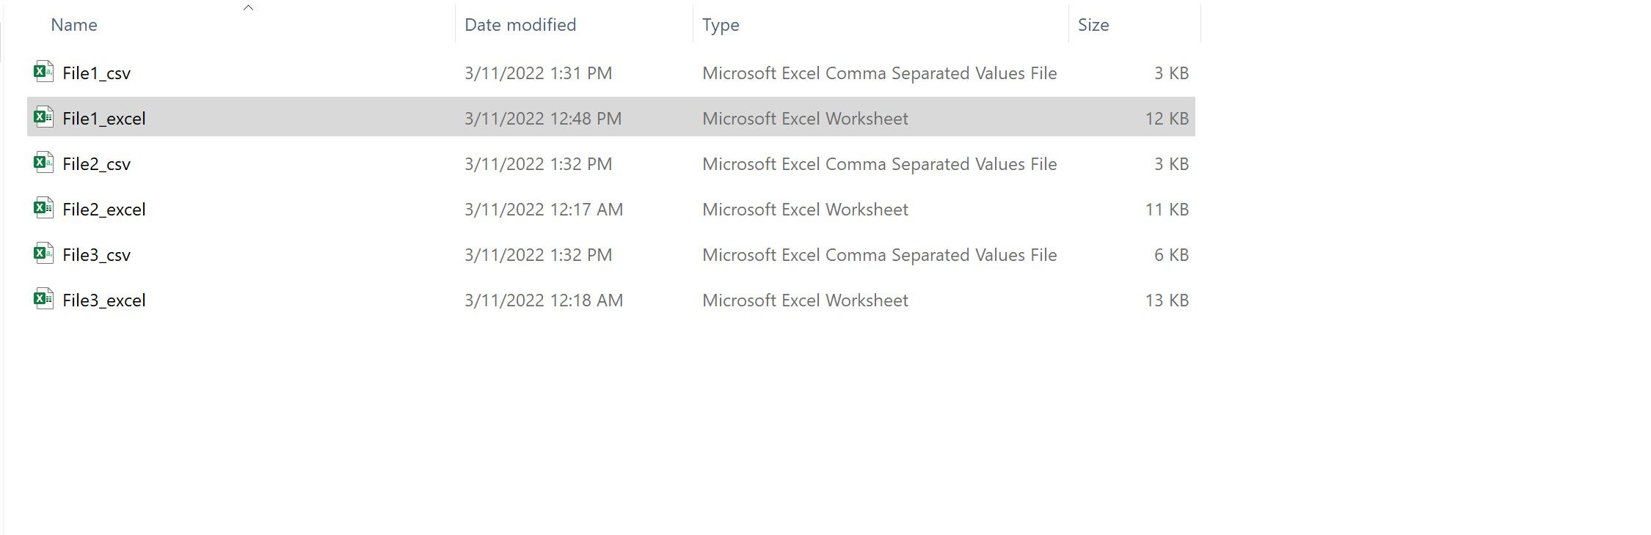Screen dimensions: 1651x535
Task: Select the File3_csv file name
Action: (96, 255)
